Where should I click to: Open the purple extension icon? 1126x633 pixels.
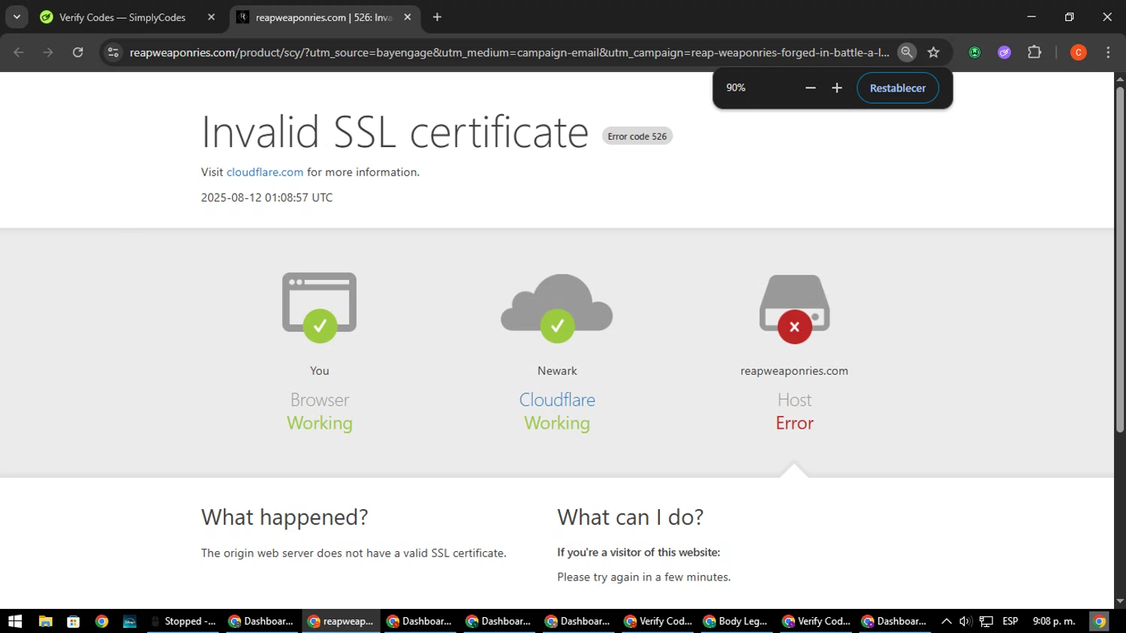(1004, 53)
